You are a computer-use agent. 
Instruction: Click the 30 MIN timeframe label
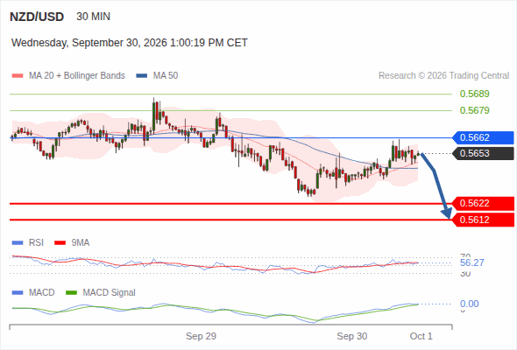93,17
